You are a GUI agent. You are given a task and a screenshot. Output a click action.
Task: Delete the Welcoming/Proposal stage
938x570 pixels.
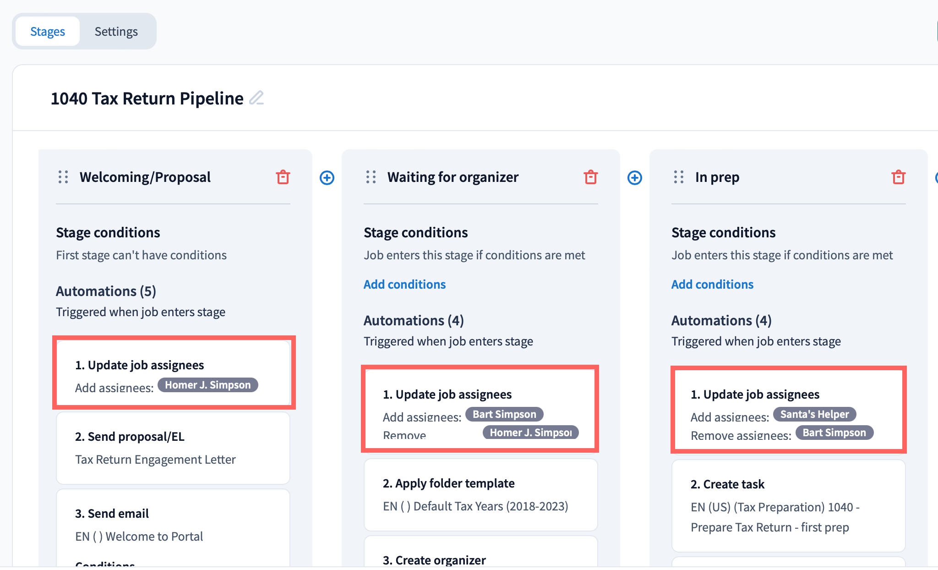click(283, 177)
